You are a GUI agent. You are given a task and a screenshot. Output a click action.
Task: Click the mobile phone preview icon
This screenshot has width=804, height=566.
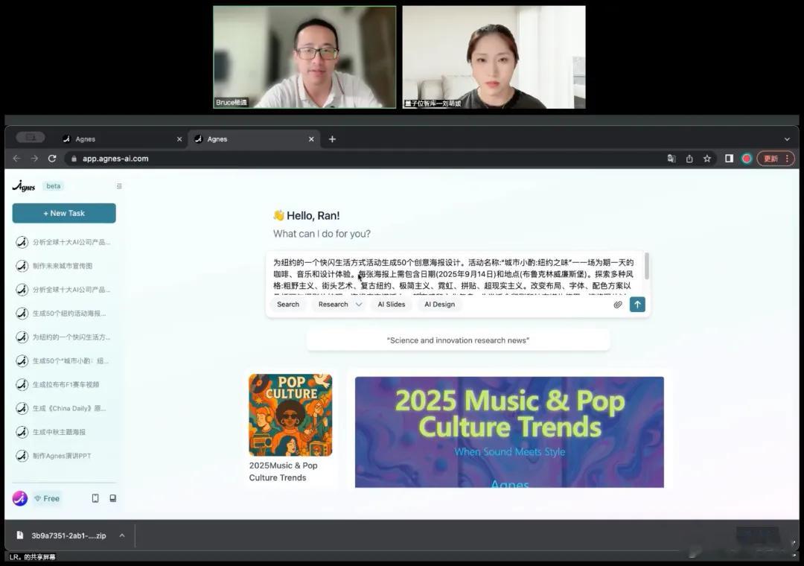coord(95,497)
